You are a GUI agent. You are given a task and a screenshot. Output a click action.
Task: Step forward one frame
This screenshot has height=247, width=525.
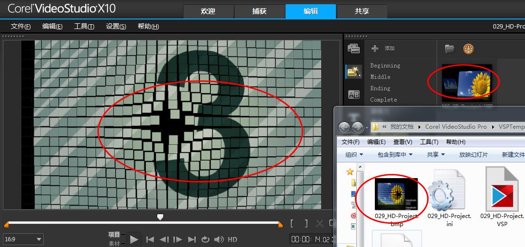point(178,239)
